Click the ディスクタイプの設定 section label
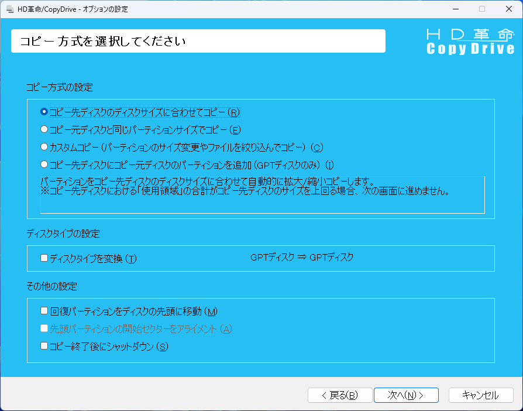 pos(63,234)
